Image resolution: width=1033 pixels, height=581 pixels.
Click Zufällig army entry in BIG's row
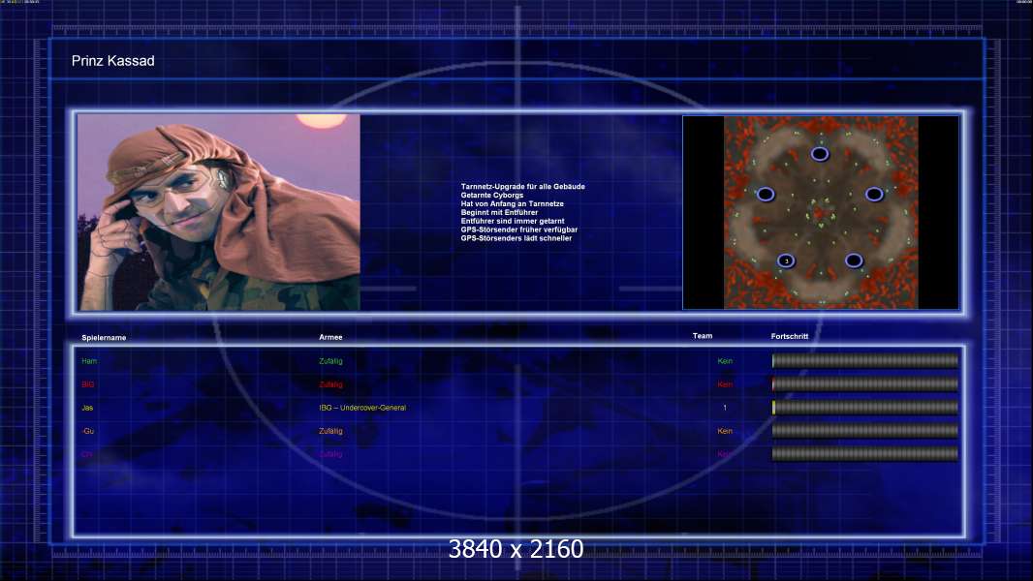click(330, 384)
